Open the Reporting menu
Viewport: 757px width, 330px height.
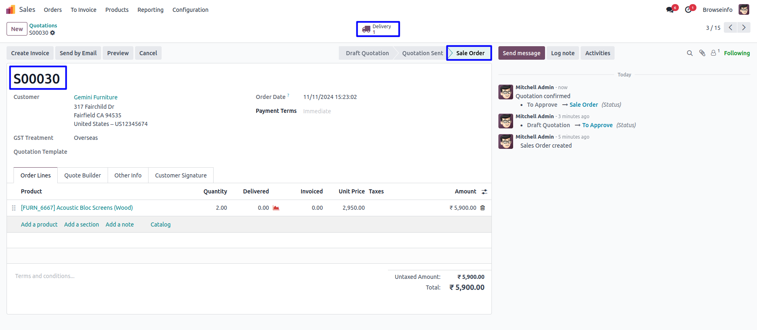150,10
